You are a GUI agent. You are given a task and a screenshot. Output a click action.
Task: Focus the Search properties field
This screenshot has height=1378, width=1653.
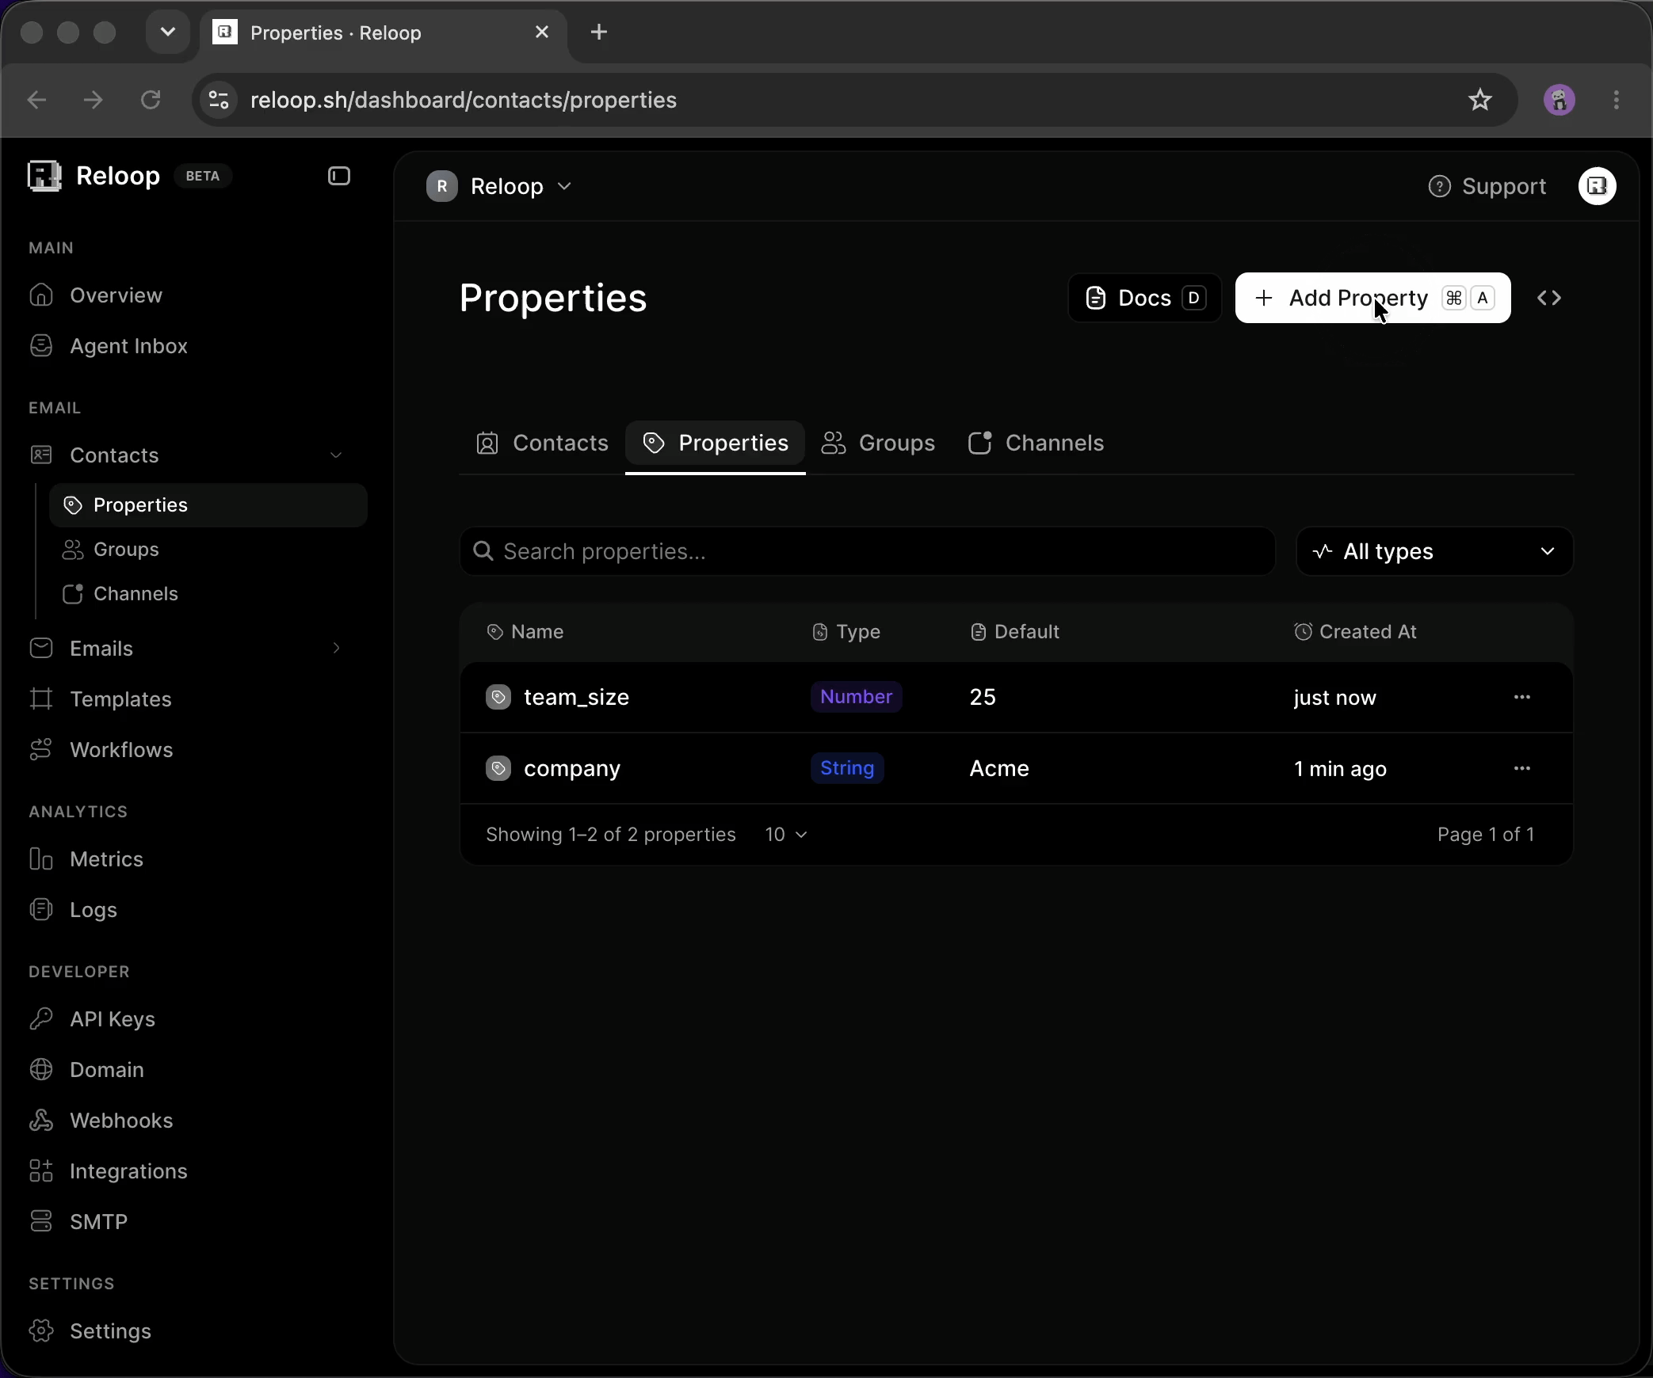[867, 551]
